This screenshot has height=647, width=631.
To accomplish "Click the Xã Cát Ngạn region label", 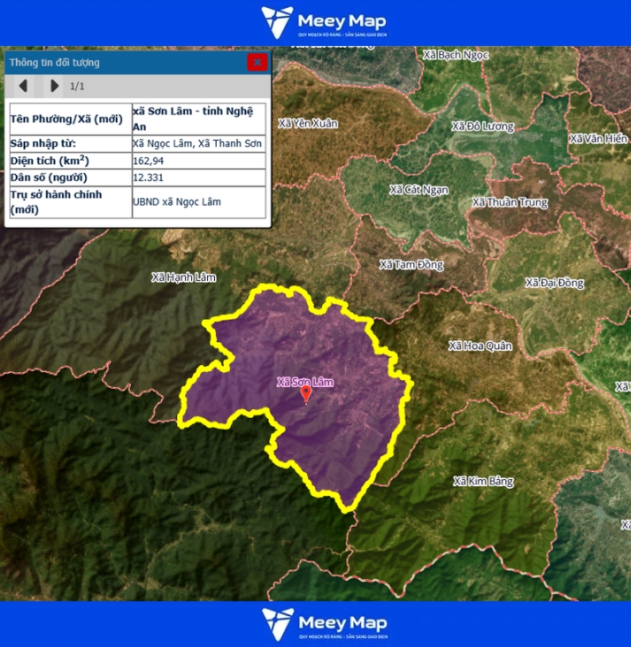I will (x=419, y=190).
